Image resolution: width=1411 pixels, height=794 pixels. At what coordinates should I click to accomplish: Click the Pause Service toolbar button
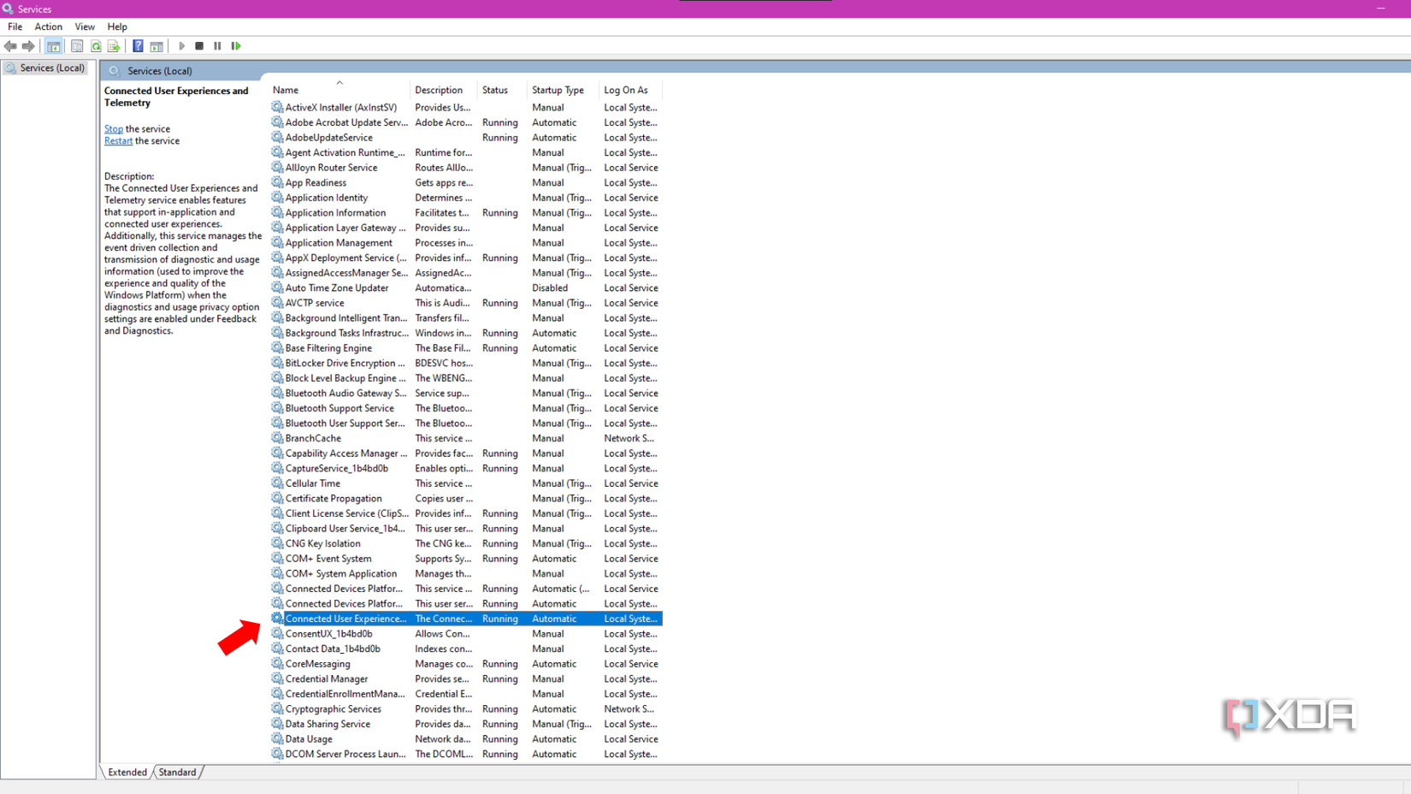coord(217,46)
